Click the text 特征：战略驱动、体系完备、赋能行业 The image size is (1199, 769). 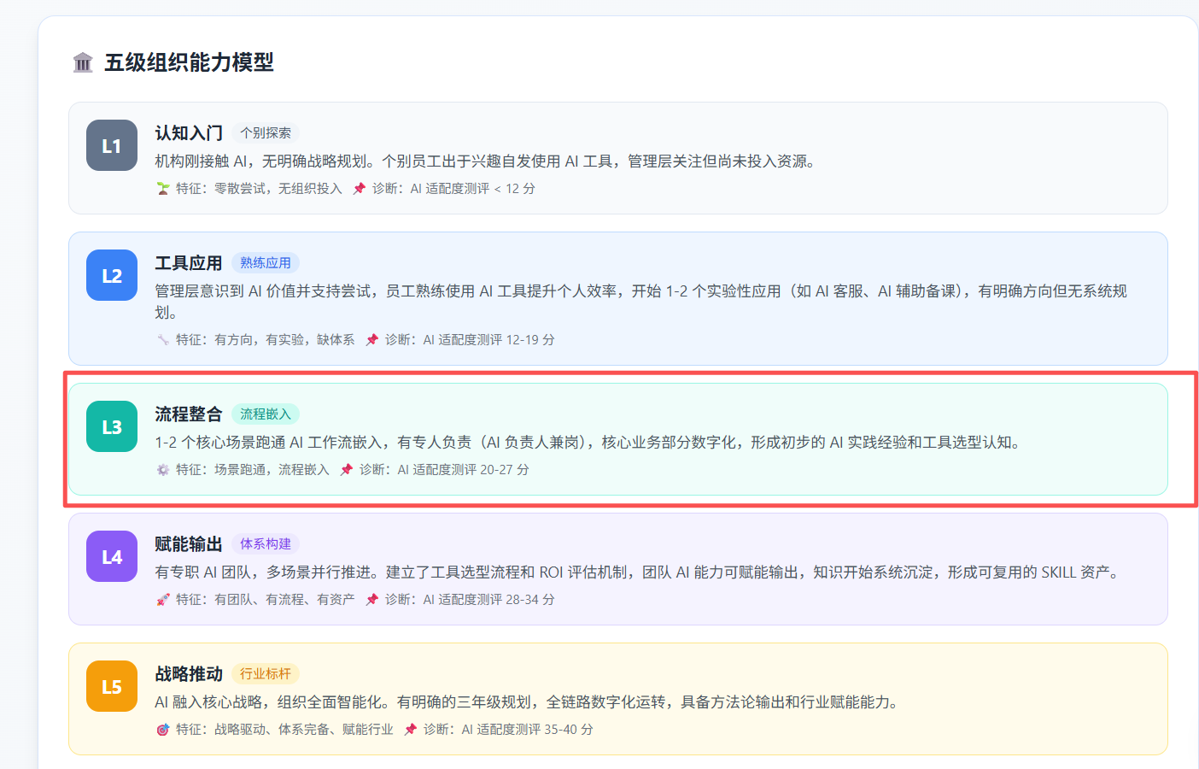point(284,729)
